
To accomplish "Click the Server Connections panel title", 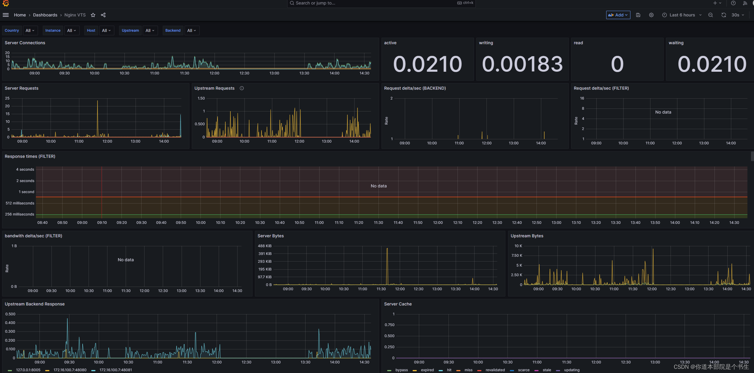I will (x=25, y=43).
